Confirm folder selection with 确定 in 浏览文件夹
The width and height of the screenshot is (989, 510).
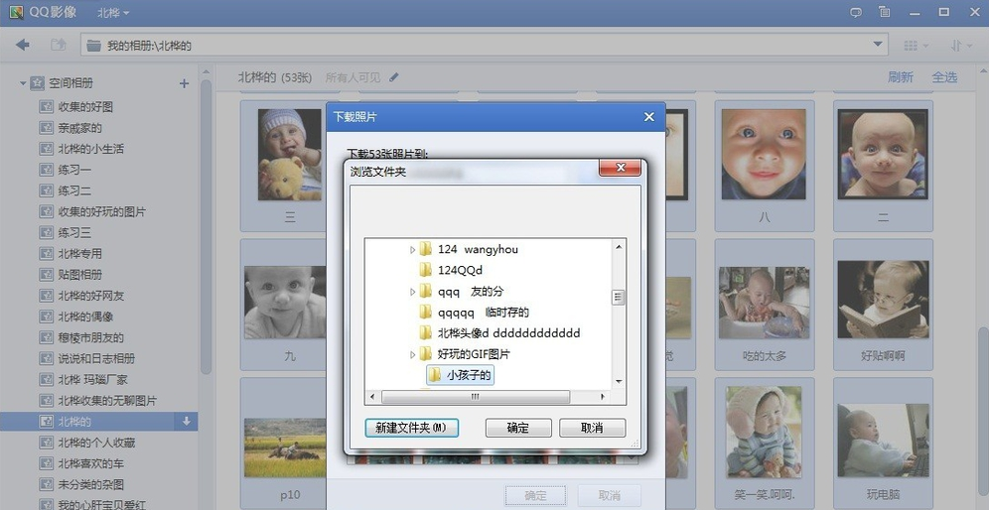[x=518, y=428]
